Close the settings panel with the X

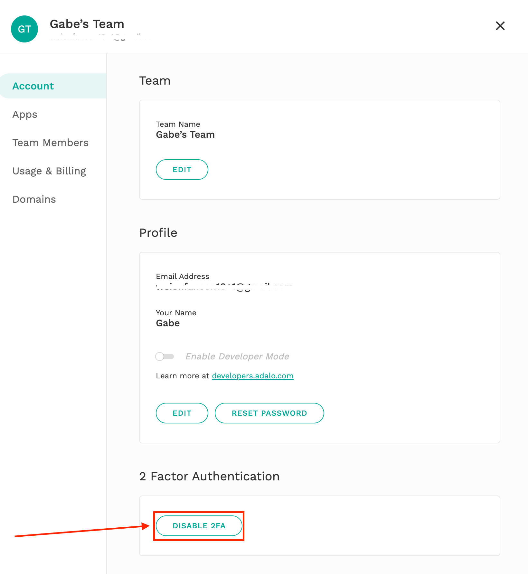pyautogui.click(x=500, y=26)
